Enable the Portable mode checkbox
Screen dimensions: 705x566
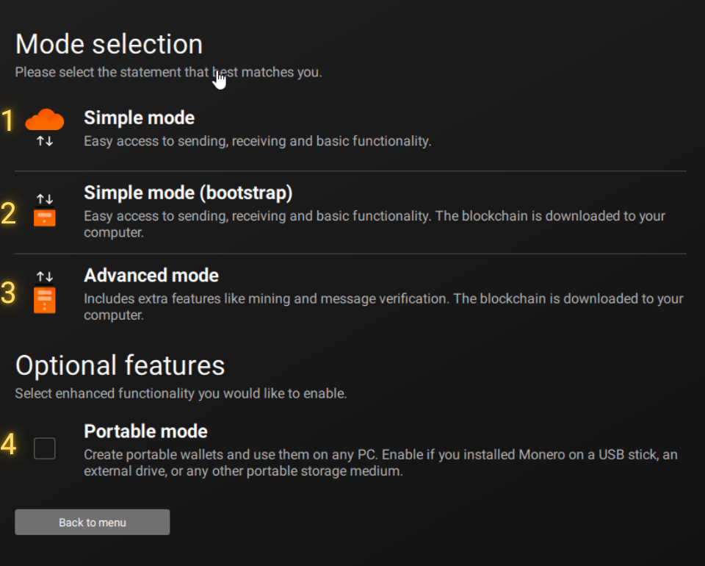click(45, 448)
